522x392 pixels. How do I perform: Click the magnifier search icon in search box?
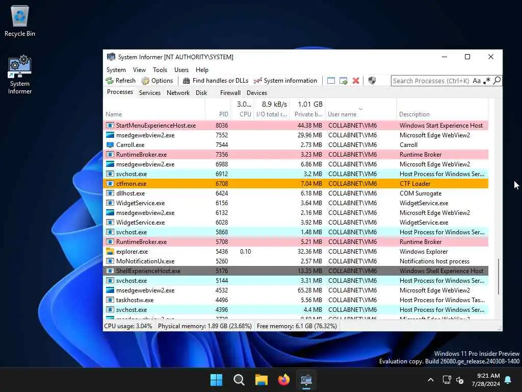coord(497,81)
